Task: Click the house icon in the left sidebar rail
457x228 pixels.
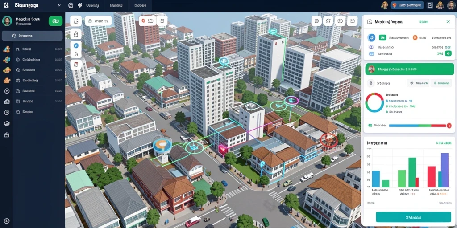Action: pos(7,102)
